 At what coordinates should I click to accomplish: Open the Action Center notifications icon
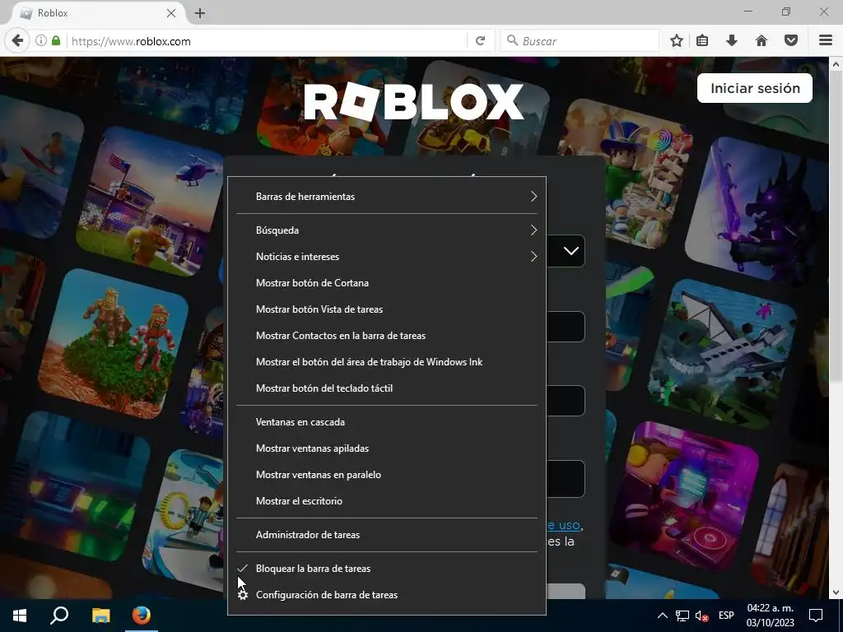(x=816, y=616)
